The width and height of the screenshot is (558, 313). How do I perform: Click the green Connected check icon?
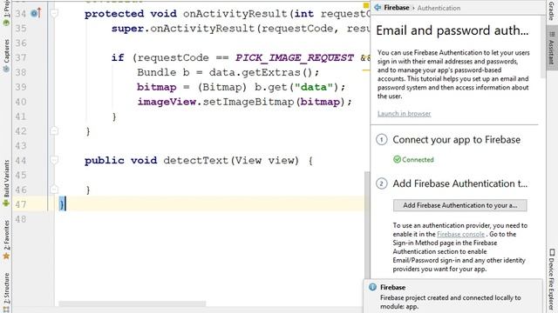(x=398, y=159)
